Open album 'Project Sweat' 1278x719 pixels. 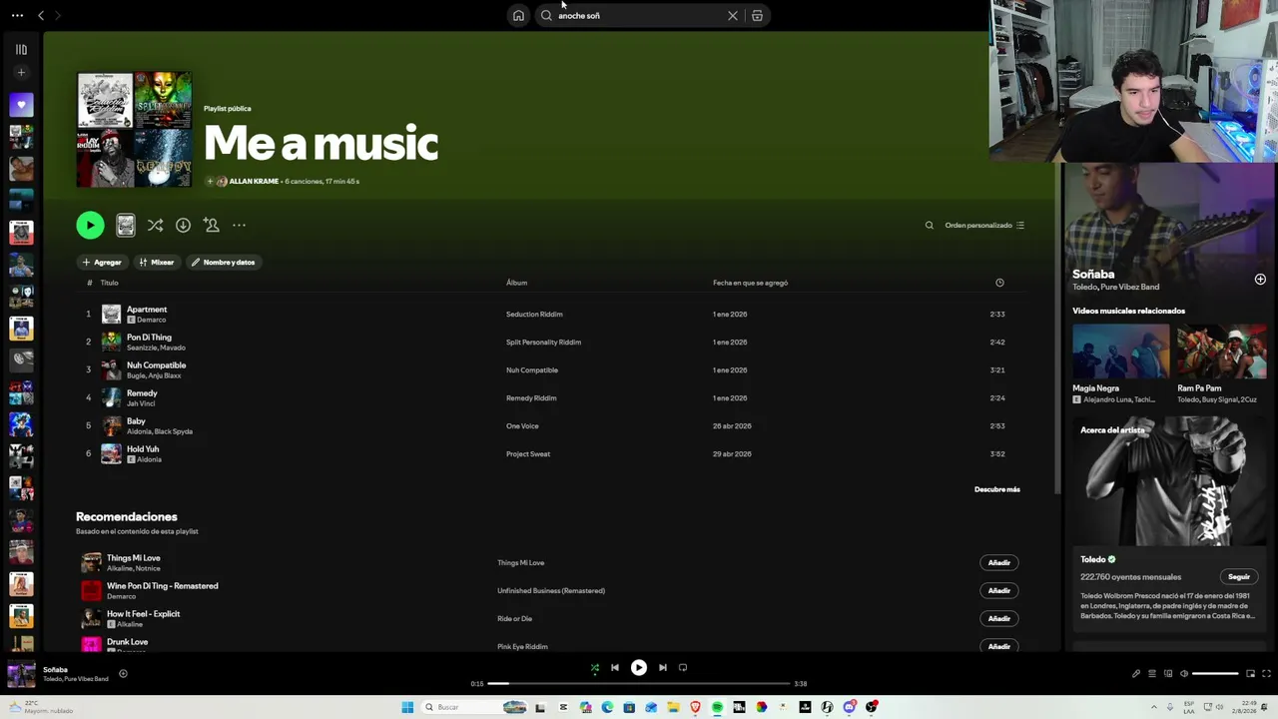pyautogui.click(x=528, y=454)
